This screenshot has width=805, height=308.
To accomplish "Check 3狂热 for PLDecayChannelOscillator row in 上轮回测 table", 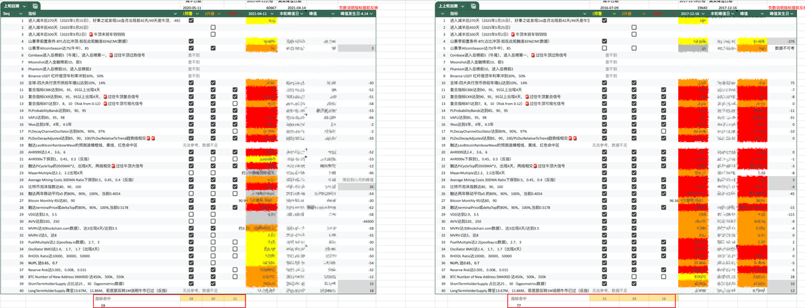I will point(233,131).
